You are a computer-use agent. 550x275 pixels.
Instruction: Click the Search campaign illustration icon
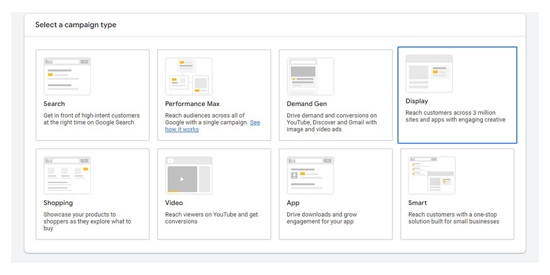tap(67, 76)
